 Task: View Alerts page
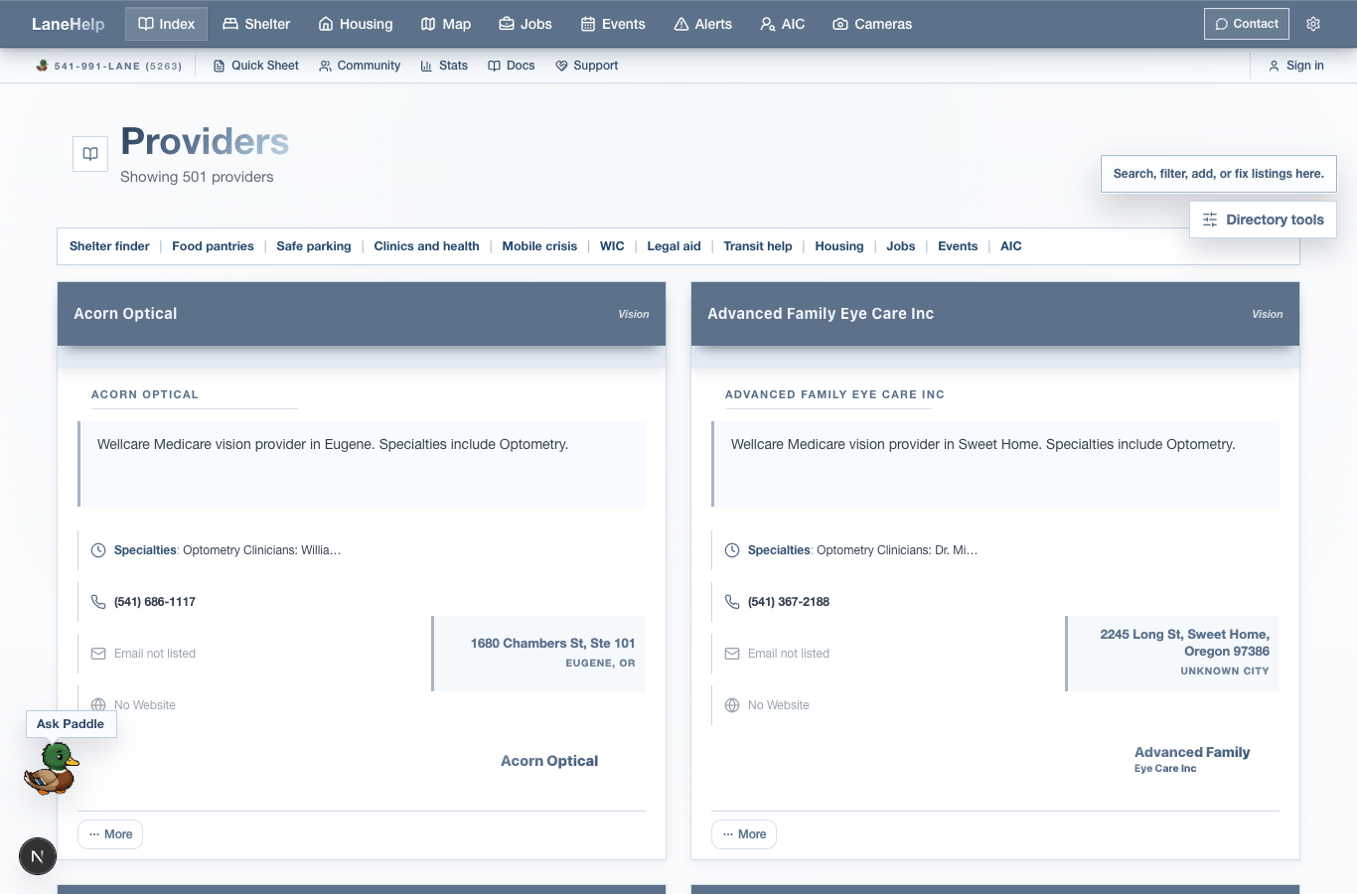point(703,24)
